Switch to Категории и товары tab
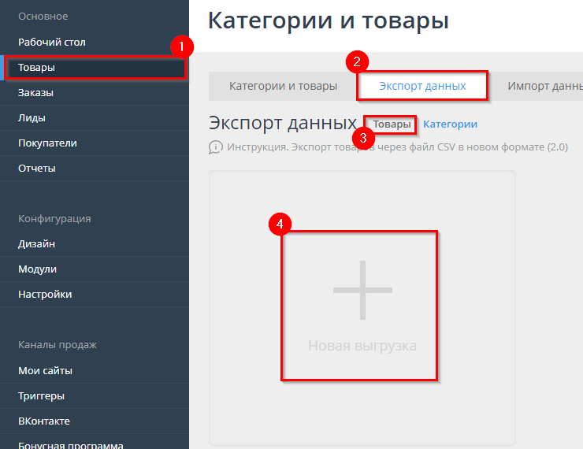 [283, 86]
